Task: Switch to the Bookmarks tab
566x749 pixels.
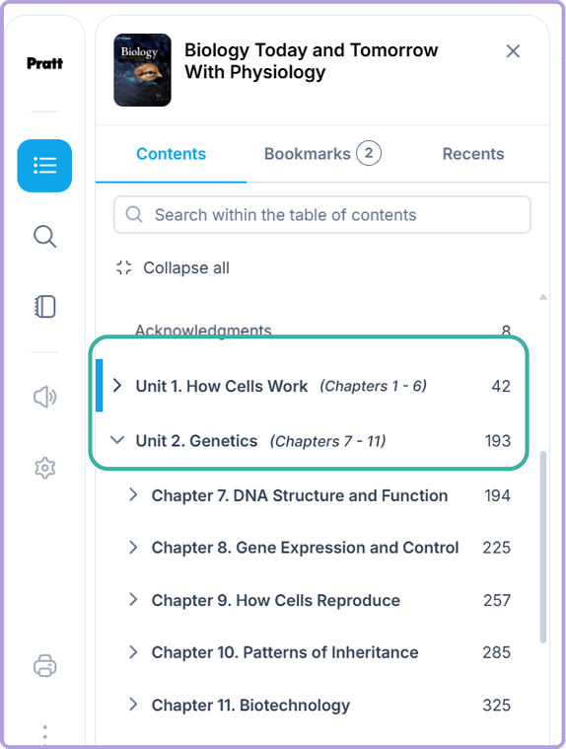Action: (x=322, y=154)
